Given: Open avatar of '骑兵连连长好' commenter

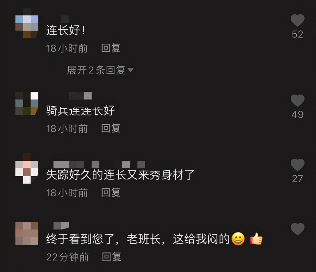Looking at the screenshot, I should [x=27, y=103].
